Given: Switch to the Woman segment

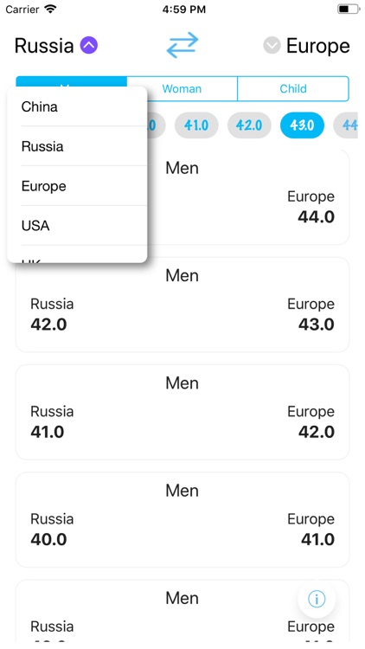Looking at the screenshot, I should pos(182,88).
